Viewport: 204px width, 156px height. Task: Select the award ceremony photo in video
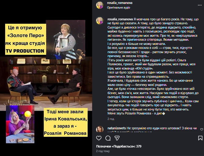66,40
